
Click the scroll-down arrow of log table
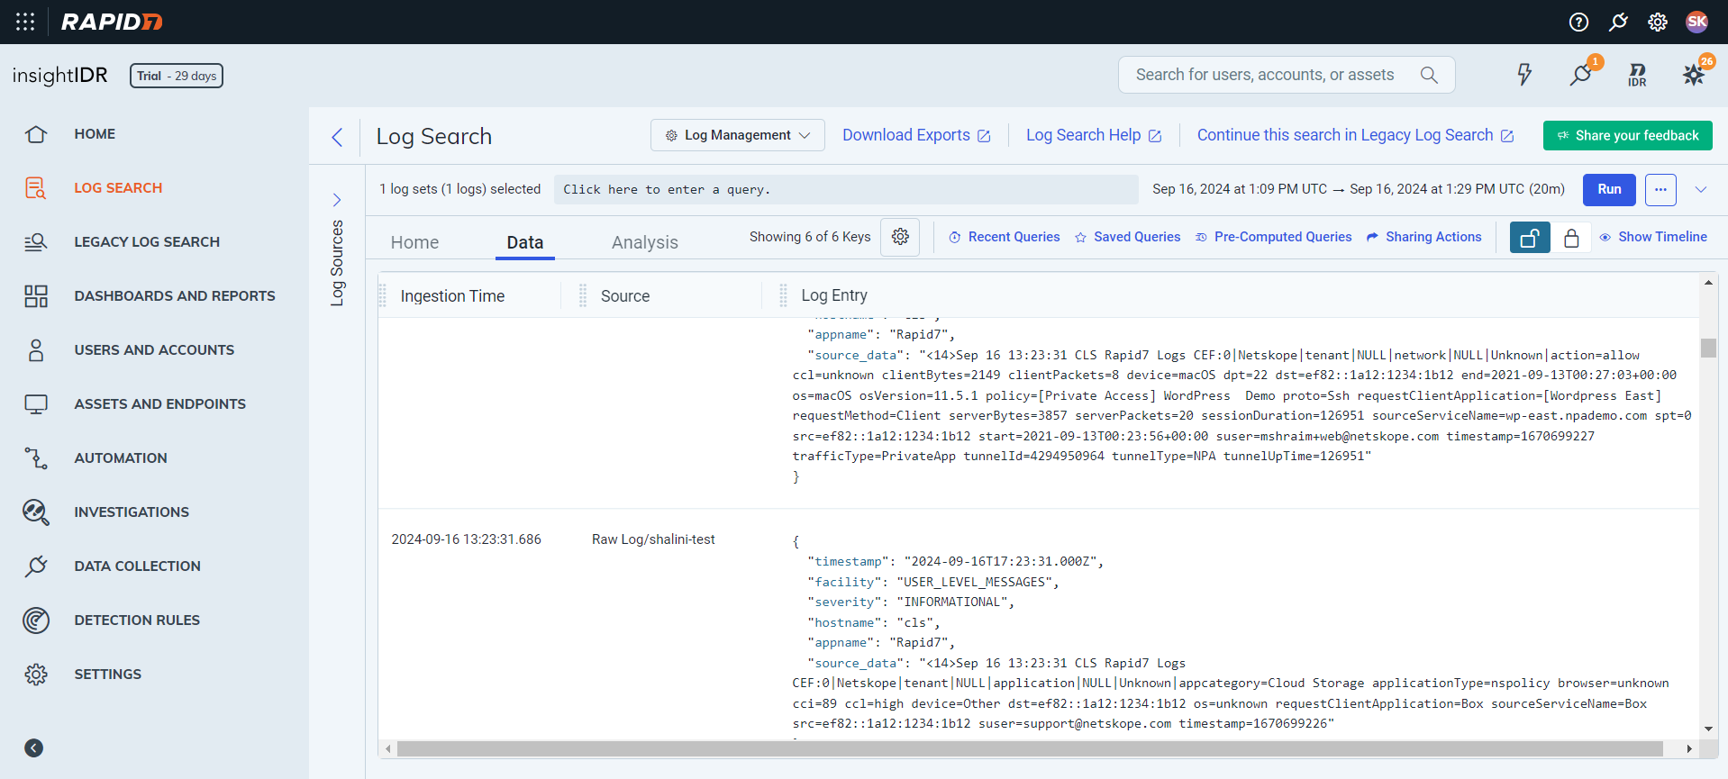pyautogui.click(x=1708, y=729)
